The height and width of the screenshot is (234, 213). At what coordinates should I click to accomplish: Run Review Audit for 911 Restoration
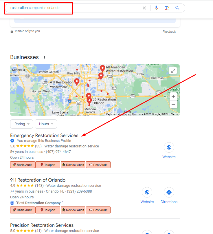[x=73, y=210]
